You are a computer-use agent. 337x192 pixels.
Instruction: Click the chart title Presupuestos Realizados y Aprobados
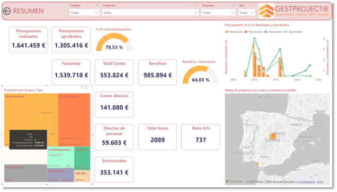click(257, 25)
